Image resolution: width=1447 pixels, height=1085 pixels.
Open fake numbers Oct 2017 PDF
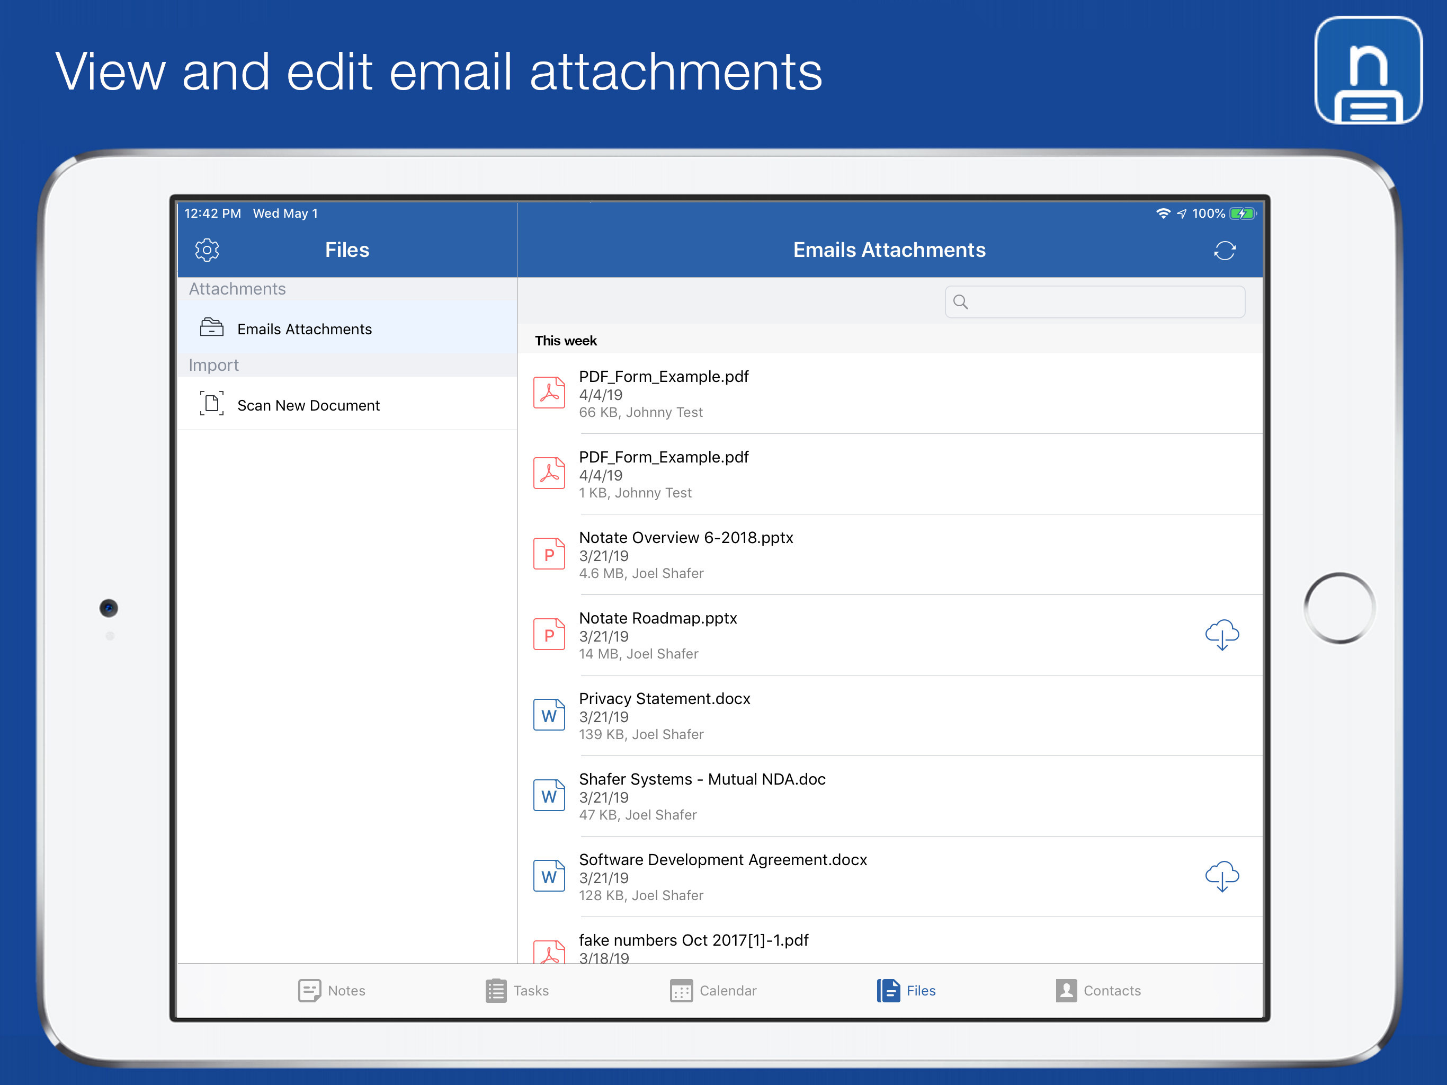[693, 941]
